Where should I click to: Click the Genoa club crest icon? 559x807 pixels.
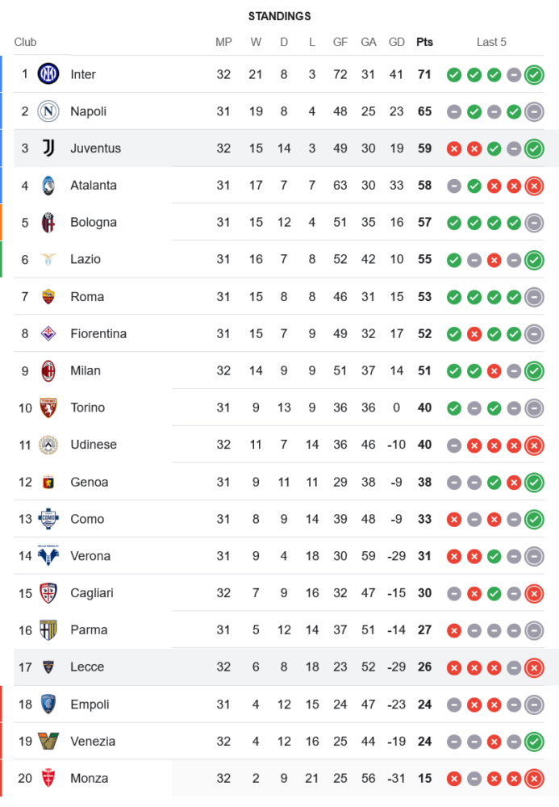[x=48, y=483]
